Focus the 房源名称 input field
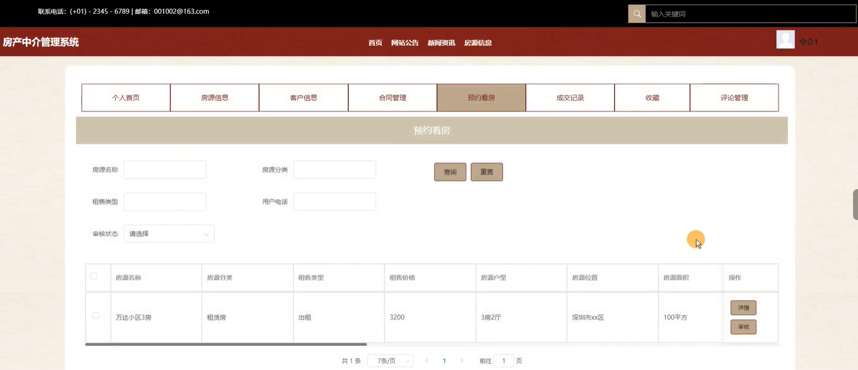This screenshot has width=858, height=370. 165,170
